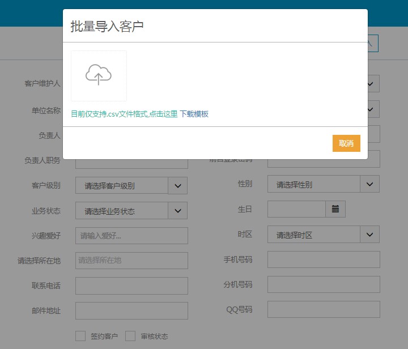The image size is (408, 349).
Task: Click the 请选择客户级别 select box text
Action: (x=122, y=185)
